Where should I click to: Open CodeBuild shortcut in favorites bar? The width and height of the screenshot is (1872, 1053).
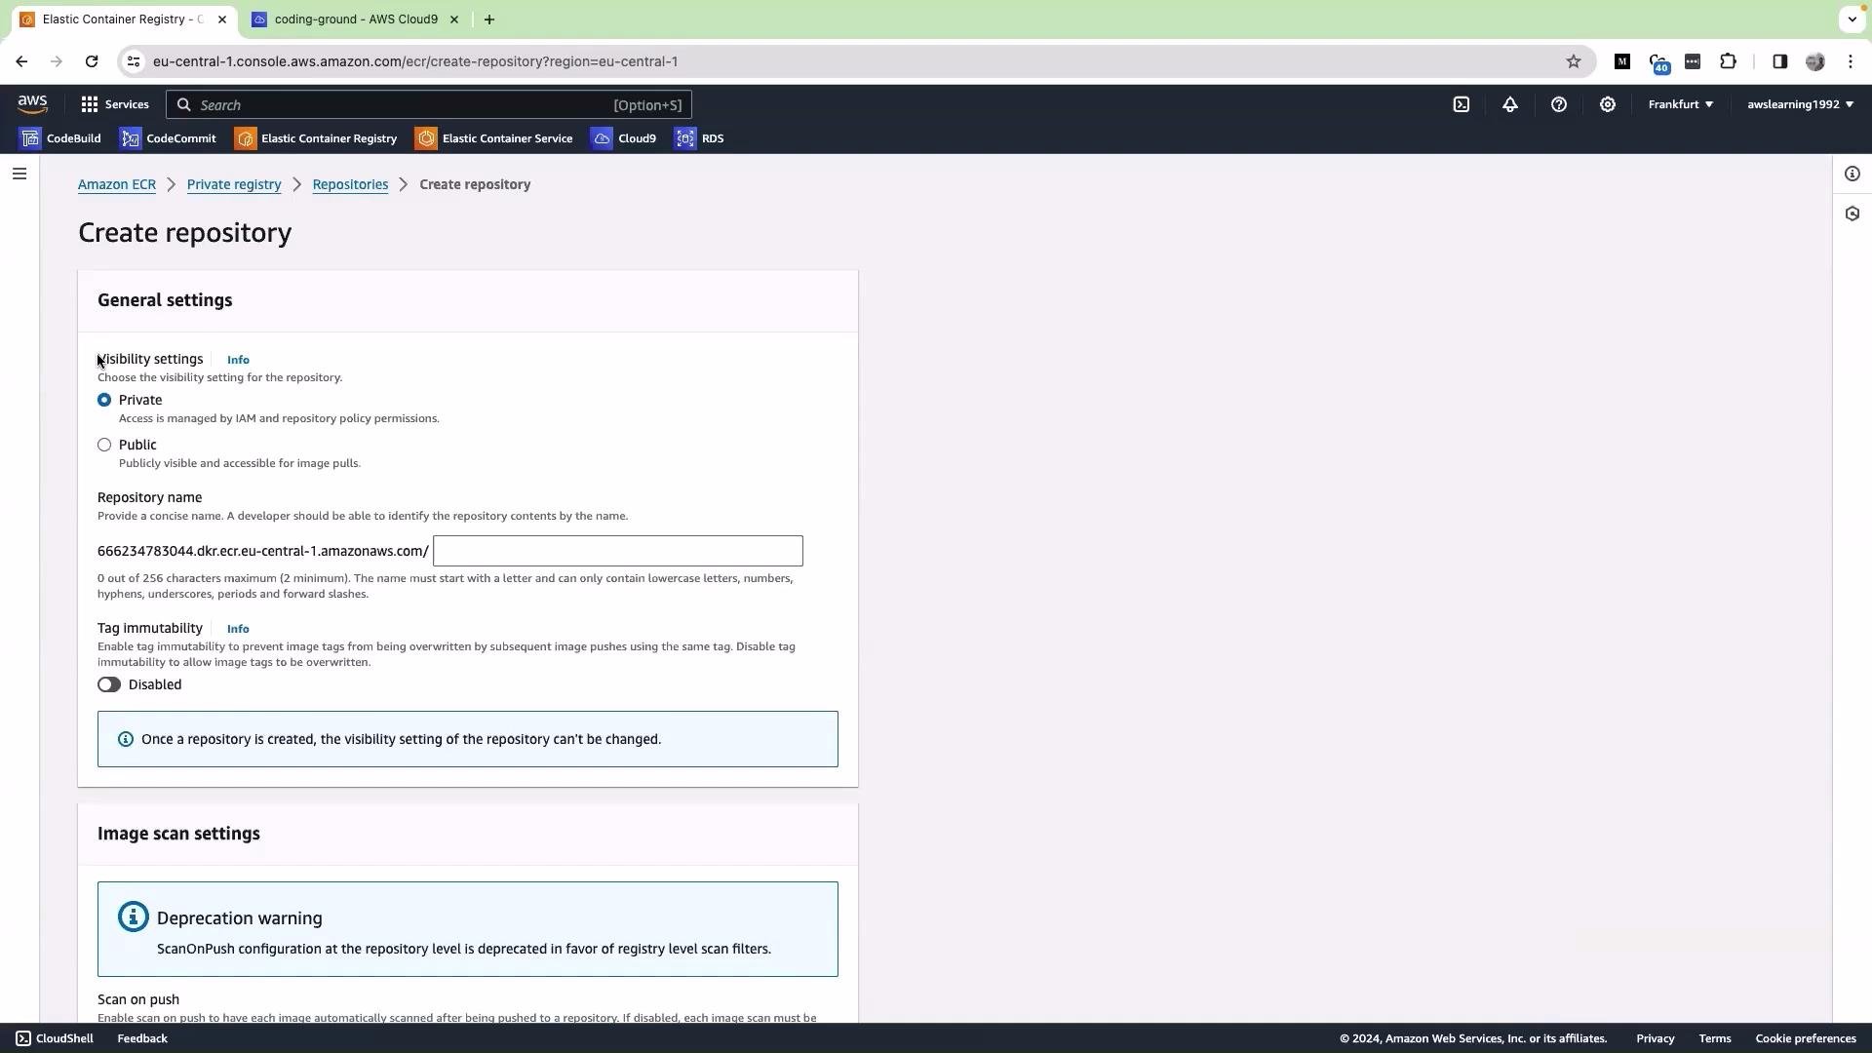(60, 138)
